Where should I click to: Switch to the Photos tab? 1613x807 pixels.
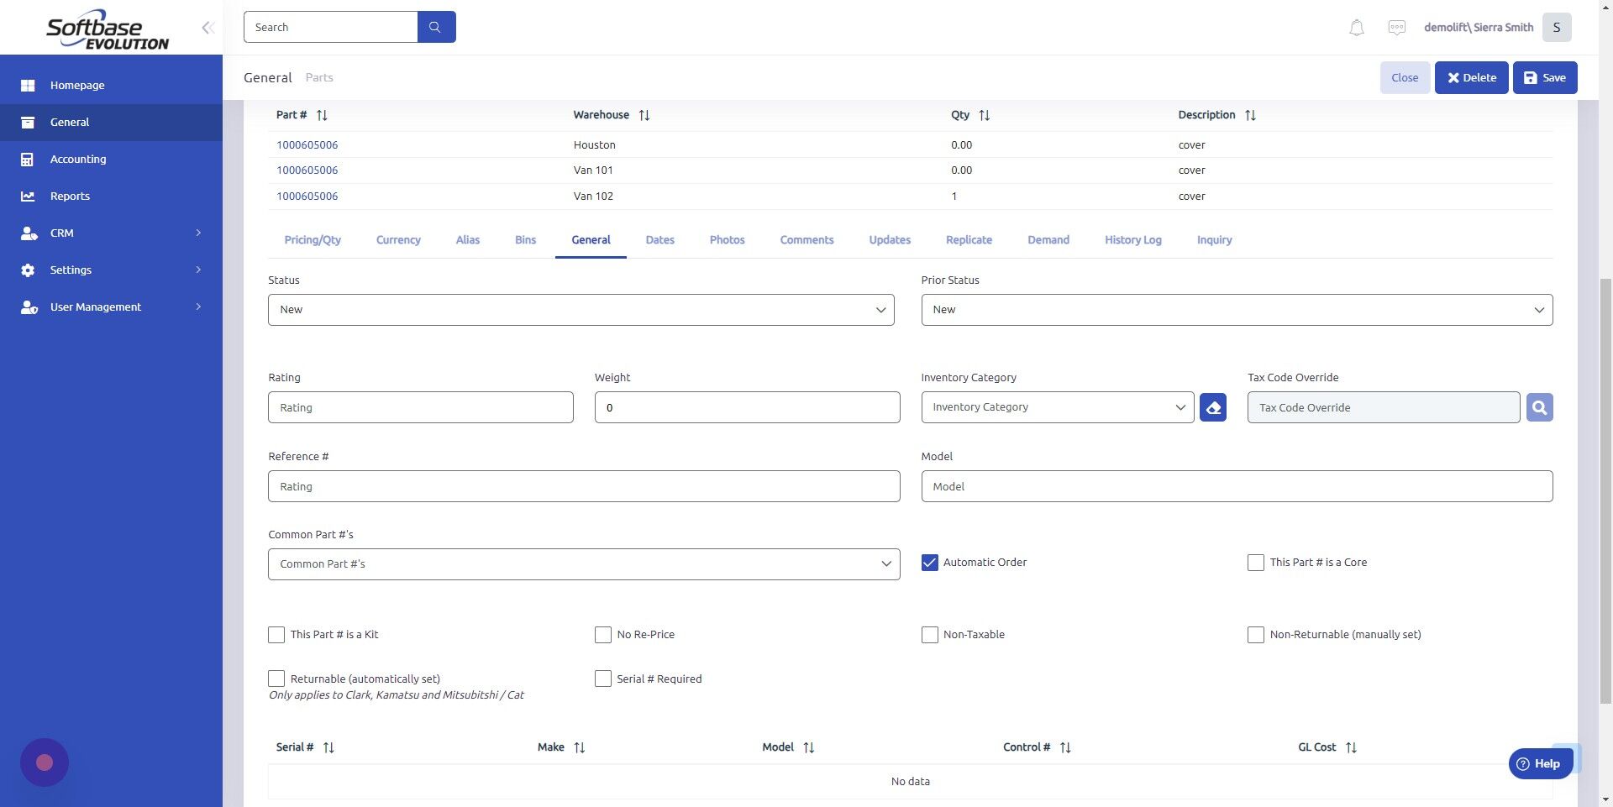point(726,239)
